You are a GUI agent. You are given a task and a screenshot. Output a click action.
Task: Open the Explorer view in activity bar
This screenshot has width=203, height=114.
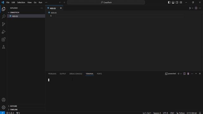pos(3,9)
